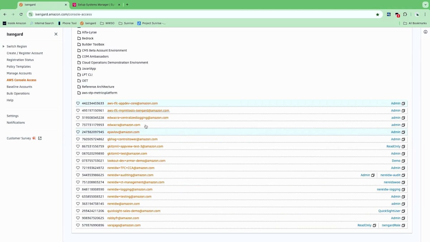The height and width of the screenshot is (242, 430).
Task: Copy icon beside QuickSightUser role
Action: [403, 211]
